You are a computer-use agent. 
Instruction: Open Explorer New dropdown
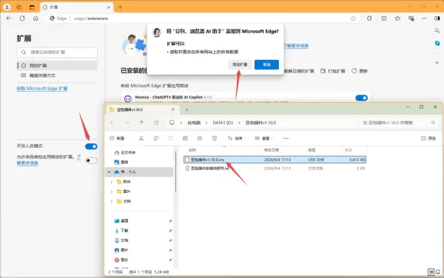coord(118,138)
